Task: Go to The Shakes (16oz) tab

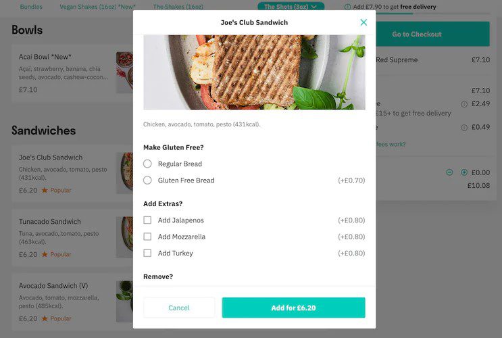Action: pos(178,7)
